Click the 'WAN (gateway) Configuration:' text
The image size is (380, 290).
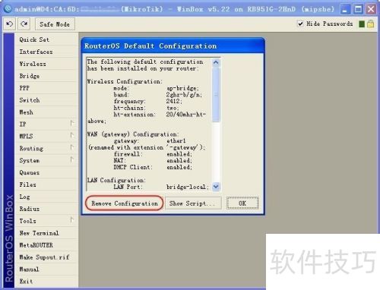[133, 134]
